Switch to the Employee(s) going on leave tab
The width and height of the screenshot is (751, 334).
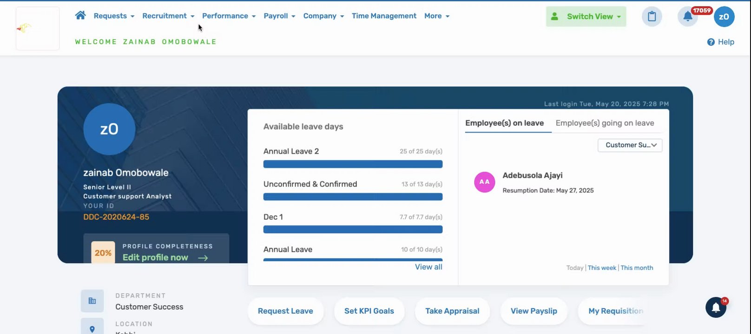[x=605, y=123]
